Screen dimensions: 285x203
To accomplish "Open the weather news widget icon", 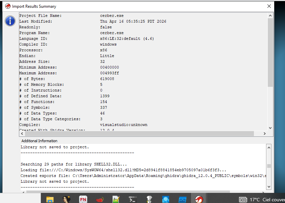I will click(x=243, y=200).
